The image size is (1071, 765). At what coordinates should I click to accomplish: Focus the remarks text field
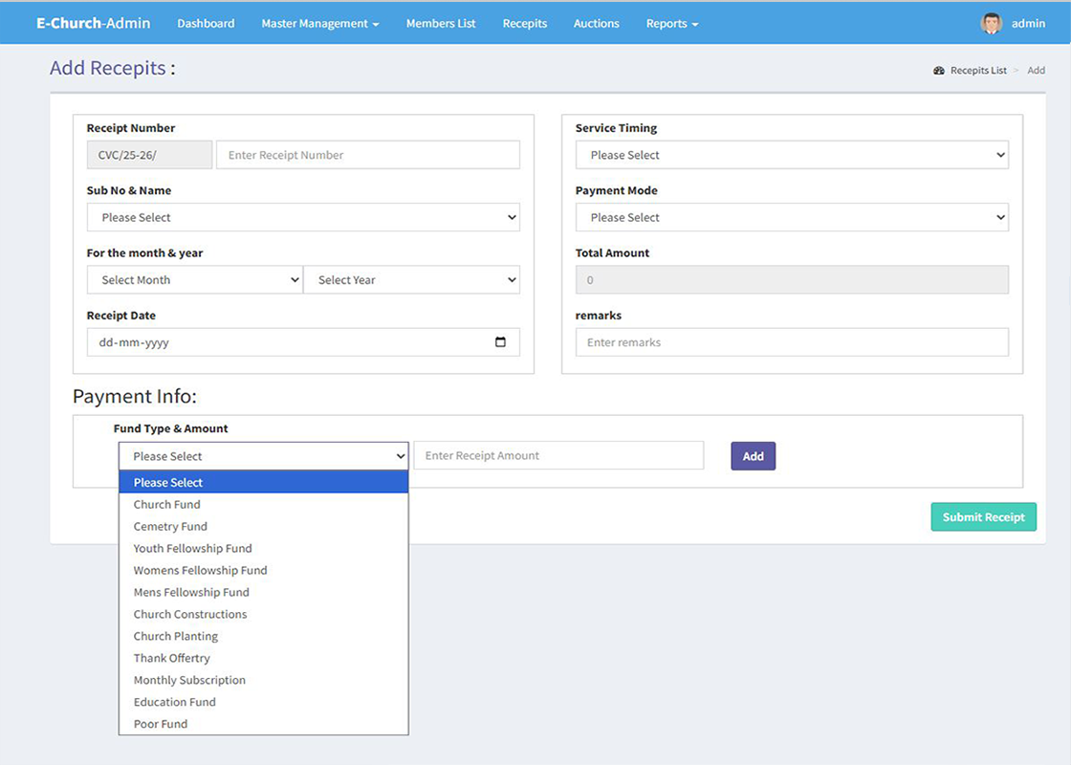pyautogui.click(x=792, y=342)
